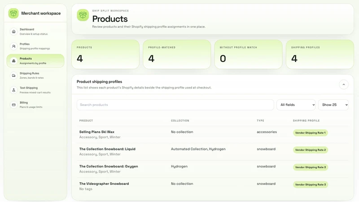Click the Test Shipping flask icon

[x=14, y=90]
